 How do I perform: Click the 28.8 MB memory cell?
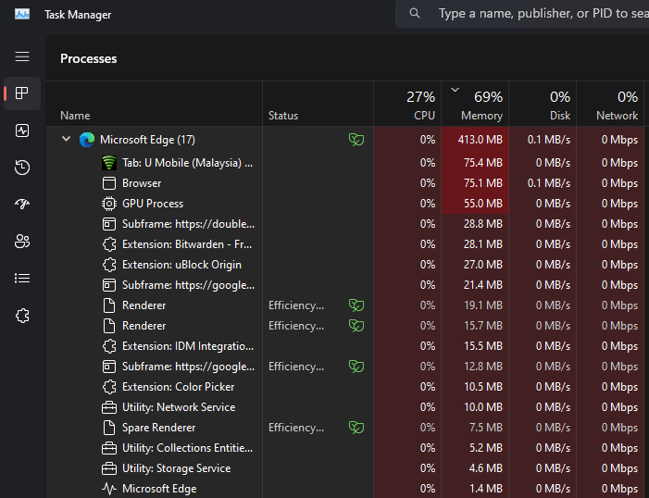click(x=475, y=224)
